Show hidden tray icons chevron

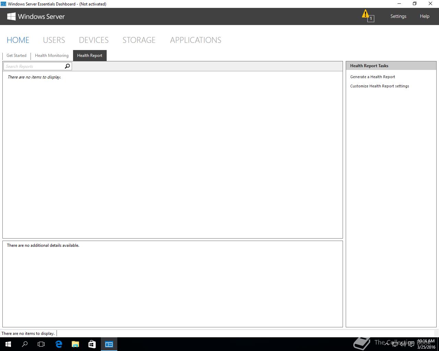coord(387,344)
